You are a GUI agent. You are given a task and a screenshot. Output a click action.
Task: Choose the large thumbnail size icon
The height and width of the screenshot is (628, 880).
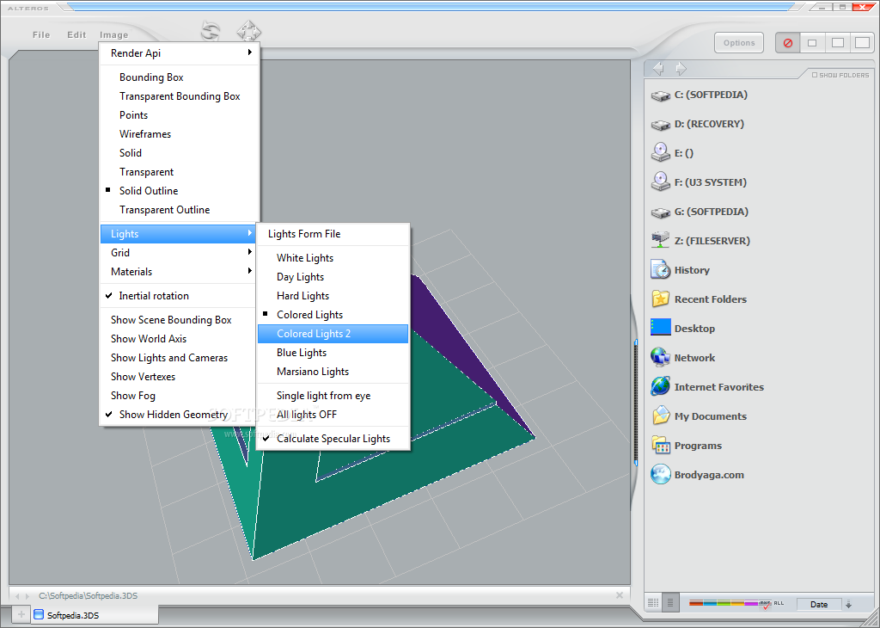pyautogui.click(x=862, y=43)
